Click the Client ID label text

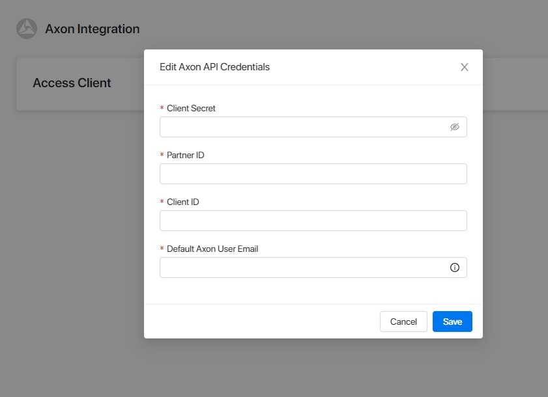pos(182,202)
